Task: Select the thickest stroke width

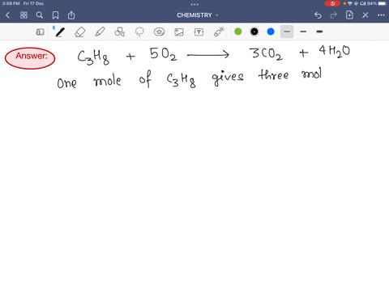Action: [x=319, y=32]
